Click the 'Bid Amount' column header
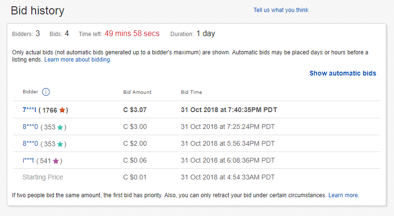This screenshot has width=394, height=216. [137, 92]
